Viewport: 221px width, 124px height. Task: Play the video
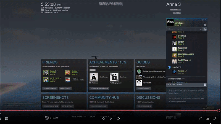click(x=111, y=119)
